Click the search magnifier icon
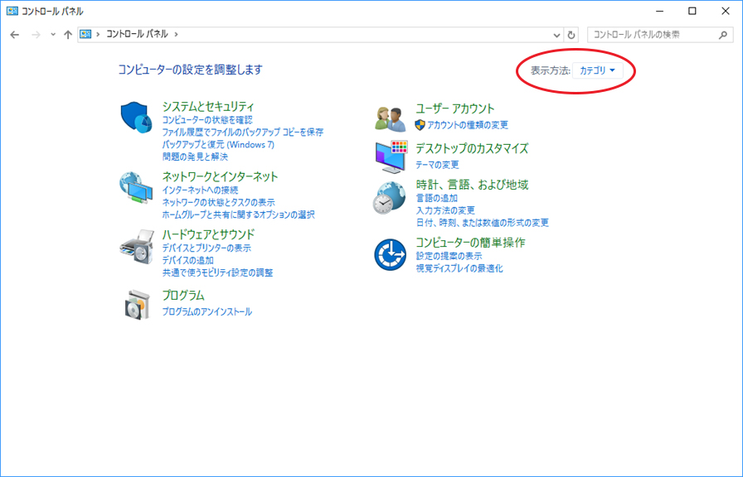This screenshot has width=743, height=477. point(722,35)
